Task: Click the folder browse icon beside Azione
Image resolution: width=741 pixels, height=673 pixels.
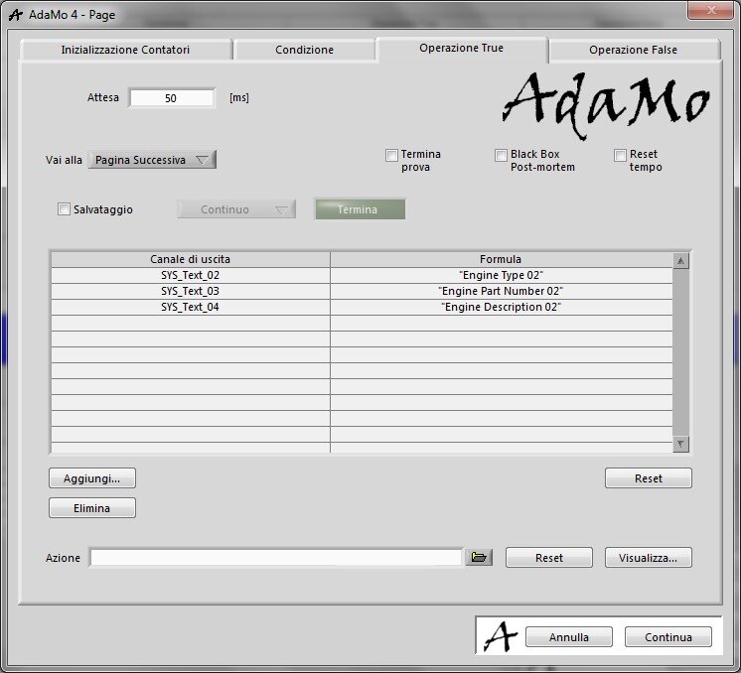Action: 479,558
